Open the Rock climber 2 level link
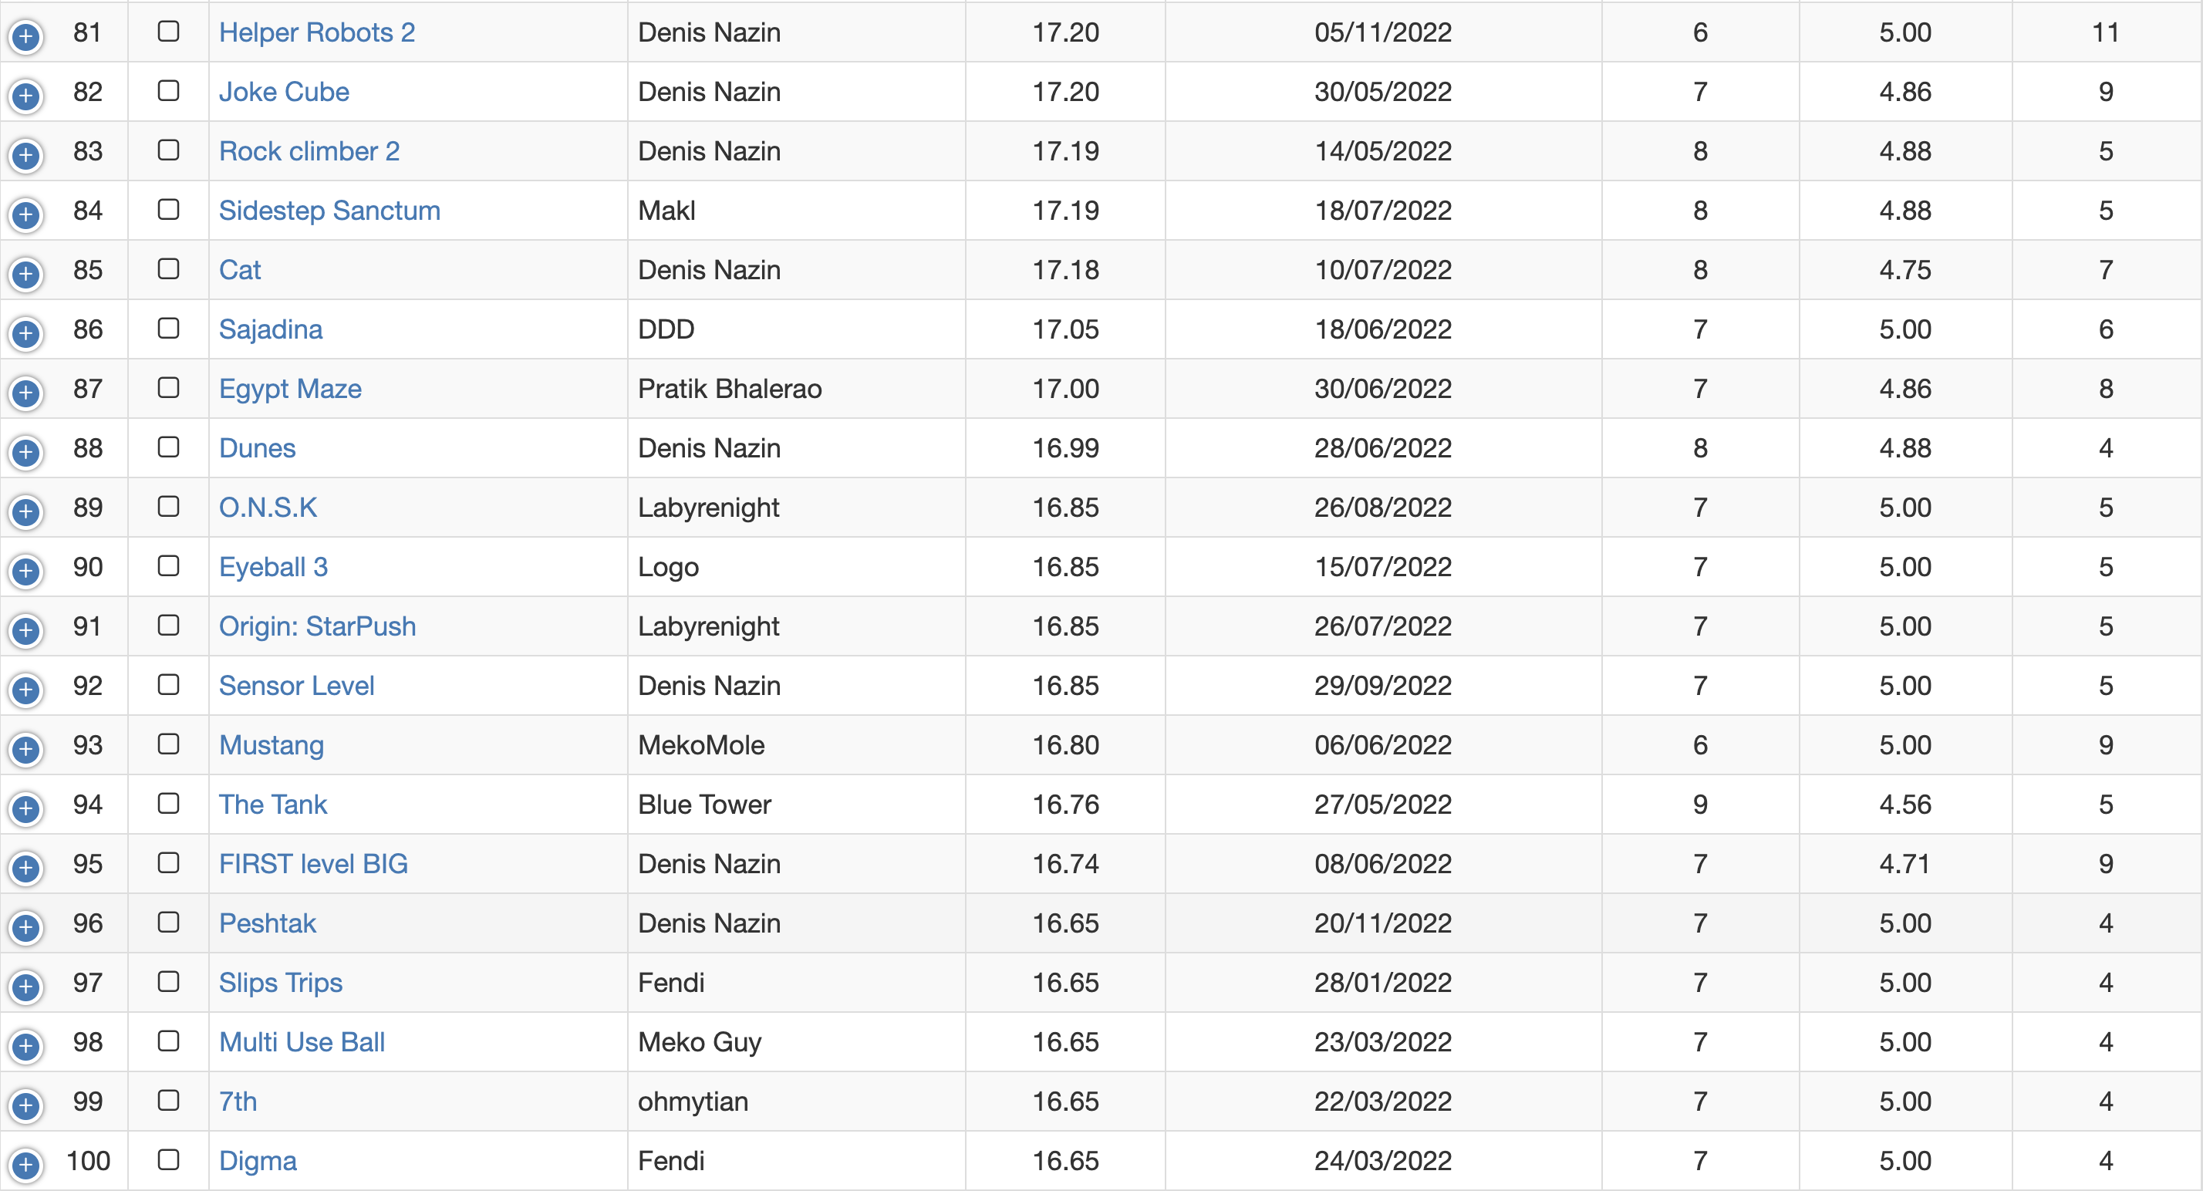2203x1191 pixels. click(309, 151)
